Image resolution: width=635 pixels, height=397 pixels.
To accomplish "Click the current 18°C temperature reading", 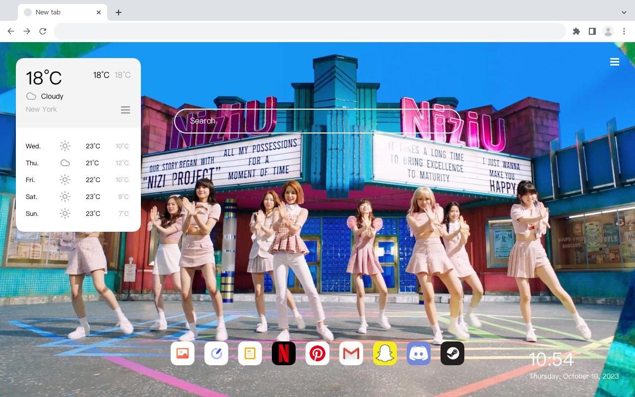I will 44,78.
